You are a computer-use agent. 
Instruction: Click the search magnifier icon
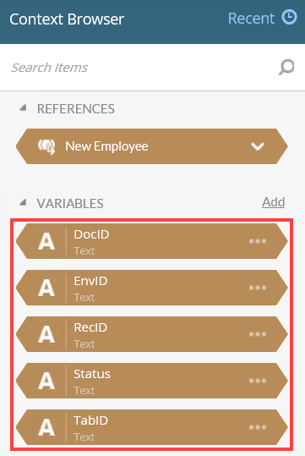point(286,67)
